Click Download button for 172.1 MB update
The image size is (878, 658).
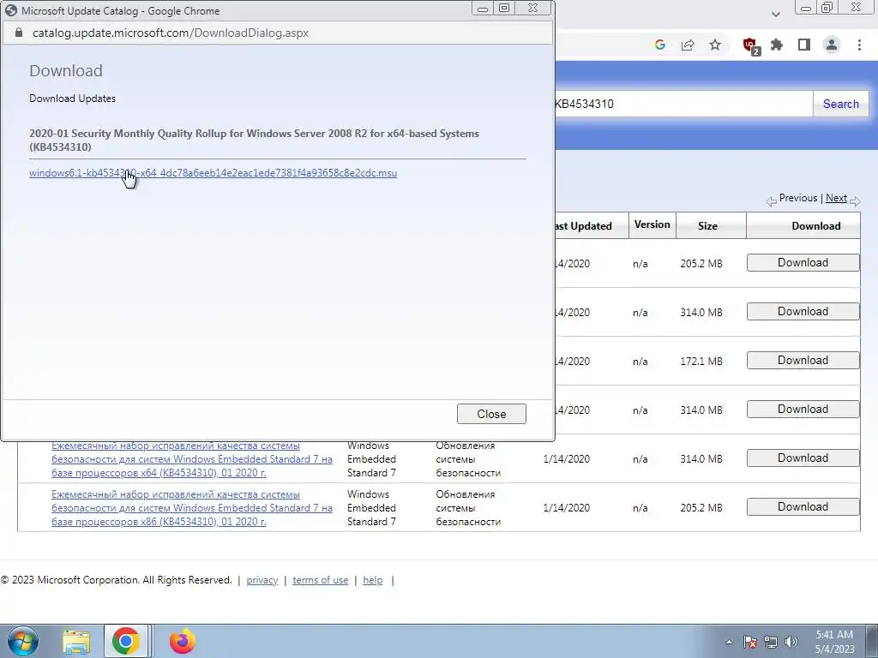pyautogui.click(x=803, y=361)
